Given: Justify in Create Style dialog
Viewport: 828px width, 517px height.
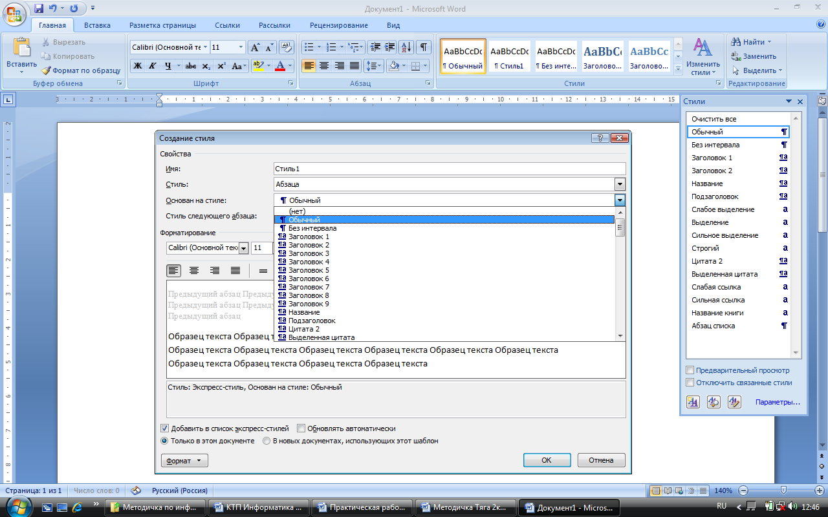Looking at the screenshot, I should pos(235,271).
